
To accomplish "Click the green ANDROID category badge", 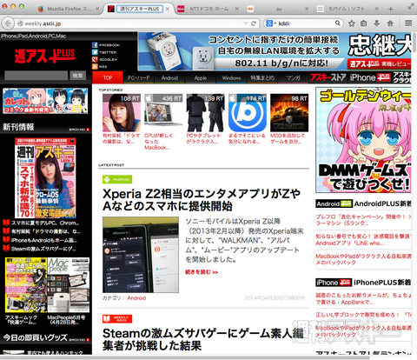I will coord(117,179).
